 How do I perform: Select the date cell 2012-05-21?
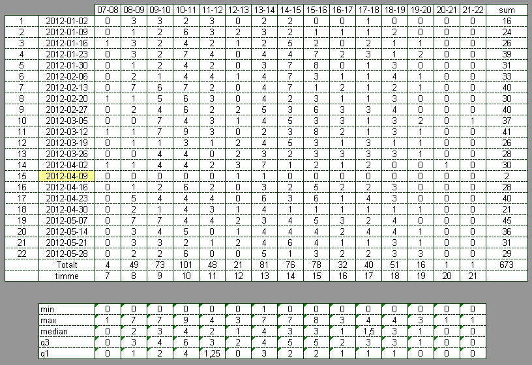(x=67, y=242)
